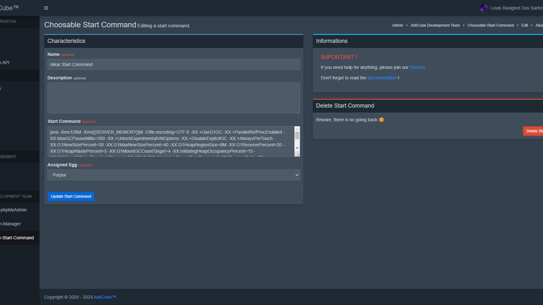Go to Admin in the breadcrumb
The height and width of the screenshot is (305, 543).
tap(397, 25)
